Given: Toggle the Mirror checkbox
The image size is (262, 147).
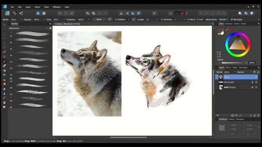Looking at the screenshot, I should coord(188,20).
